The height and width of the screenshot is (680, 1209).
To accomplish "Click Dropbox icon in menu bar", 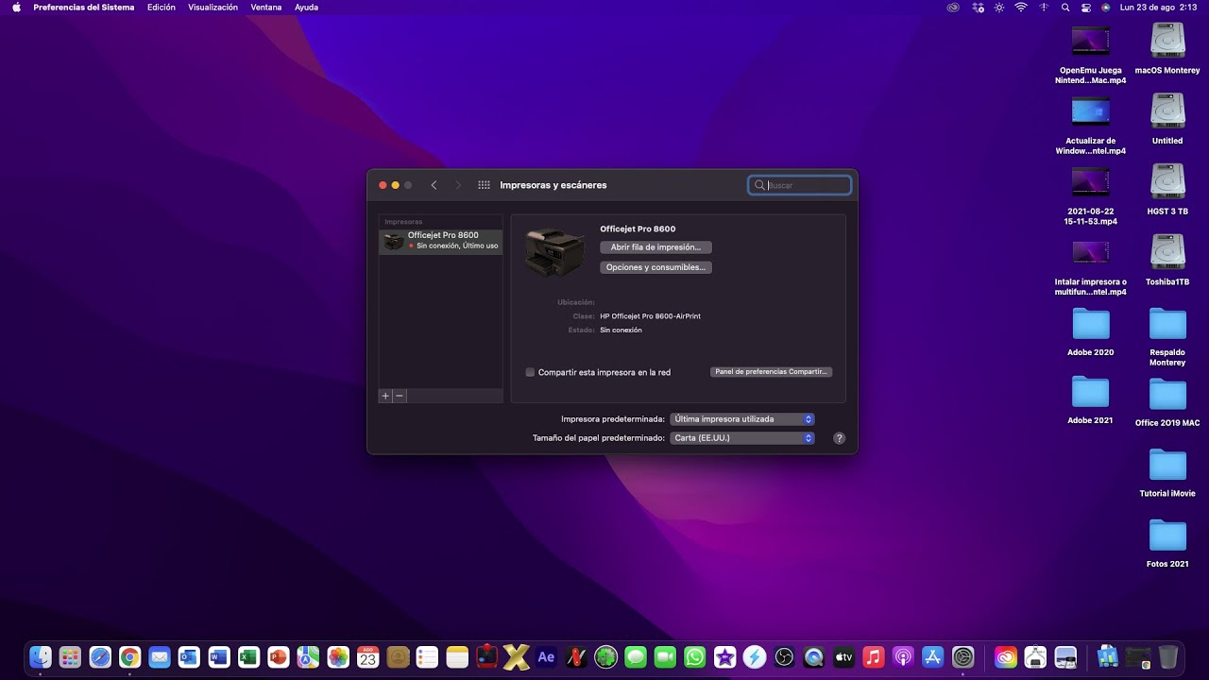I will tap(978, 7).
